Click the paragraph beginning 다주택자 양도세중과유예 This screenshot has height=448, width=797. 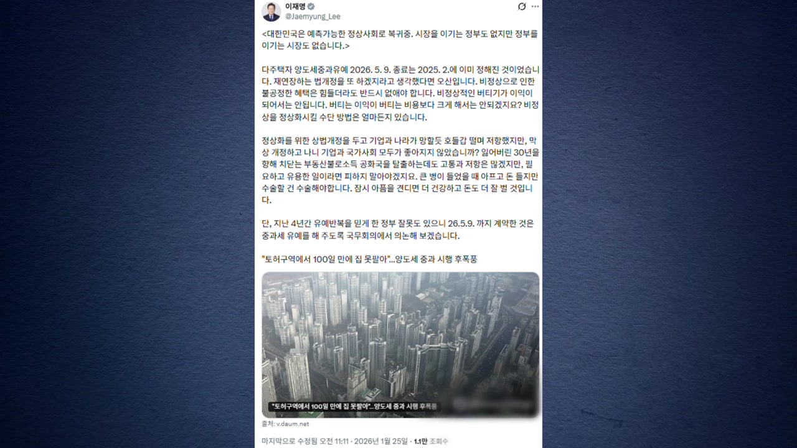pyautogui.click(x=400, y=93)
